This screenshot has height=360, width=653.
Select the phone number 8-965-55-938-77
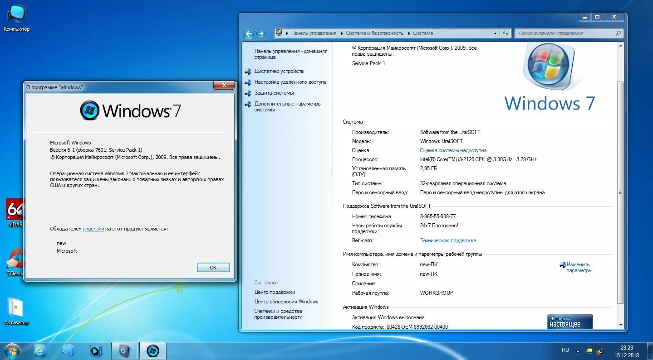tap(438, 216)
